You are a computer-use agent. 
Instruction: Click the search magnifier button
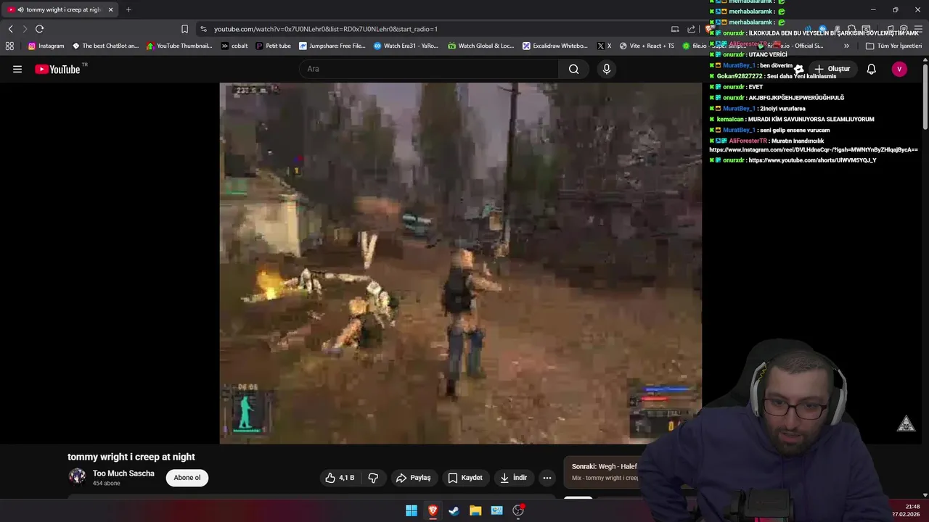[574, 69]
